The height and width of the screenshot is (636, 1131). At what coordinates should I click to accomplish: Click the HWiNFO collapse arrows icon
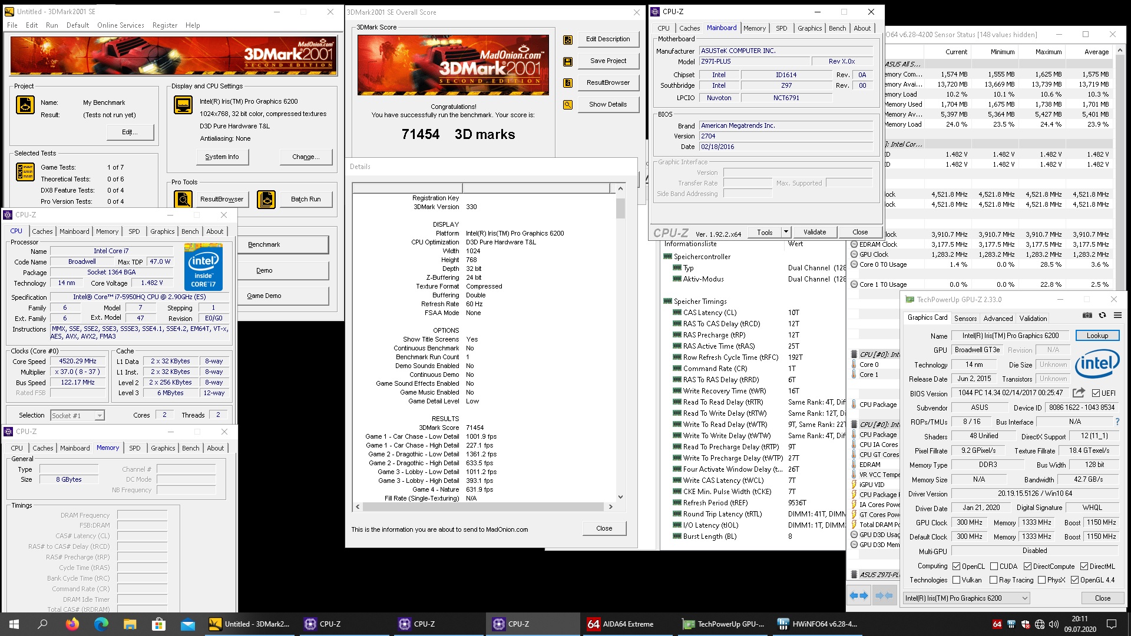[x=884, y=595]
